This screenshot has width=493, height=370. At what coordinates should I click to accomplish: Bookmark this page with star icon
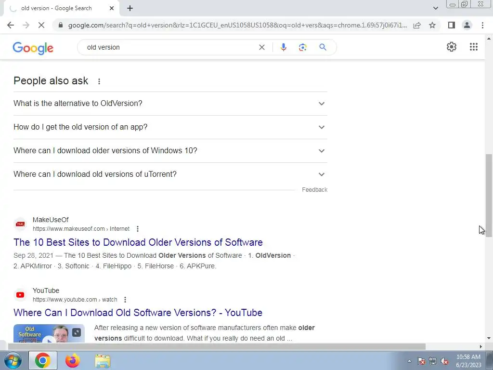click(432, 25)
